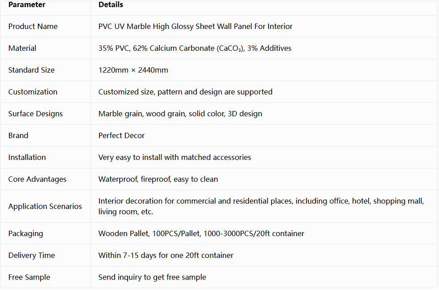The height and width of the screenshot is (290, 439).
Task: Select the Material row label
Action: (x=22, y=48)
